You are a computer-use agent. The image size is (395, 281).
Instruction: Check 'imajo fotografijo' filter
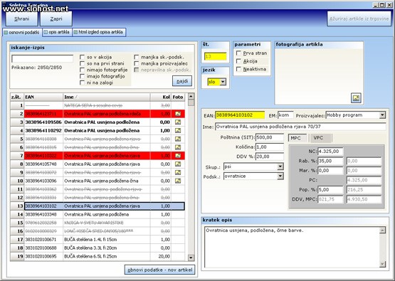click(82, 76)
